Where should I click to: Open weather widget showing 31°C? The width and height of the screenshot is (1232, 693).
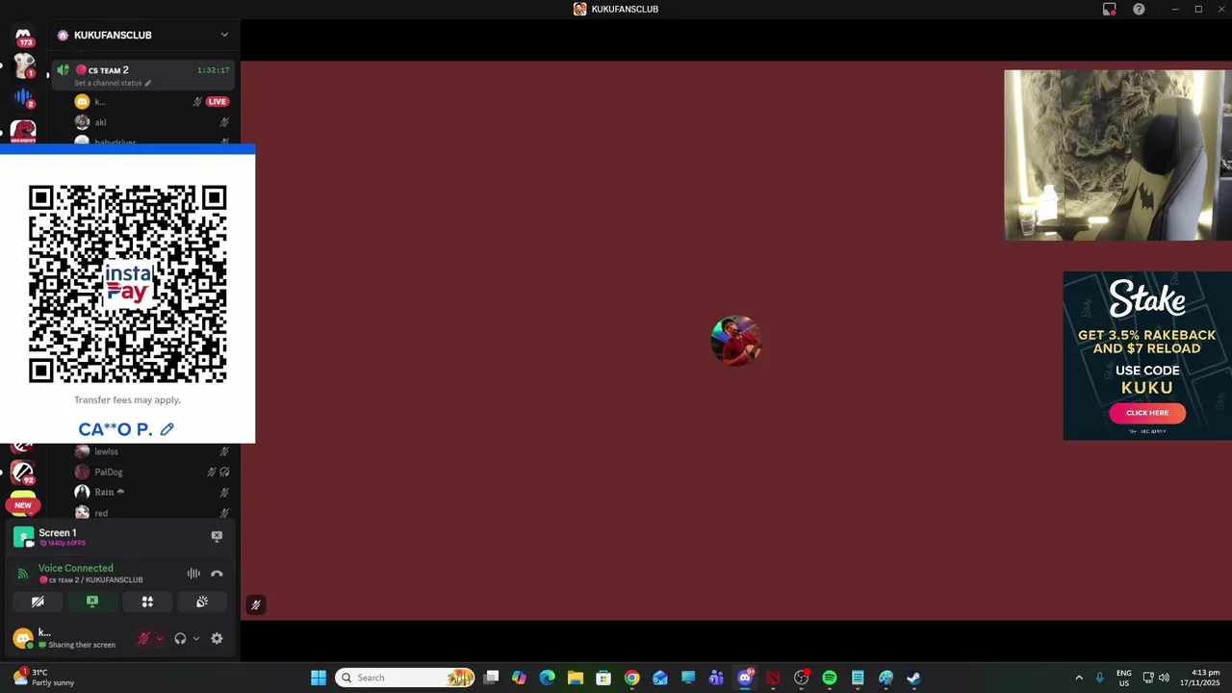[x=43, y=678]
